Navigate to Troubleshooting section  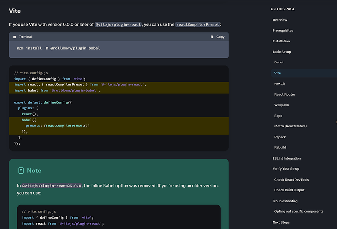click(x=285, y=201)
